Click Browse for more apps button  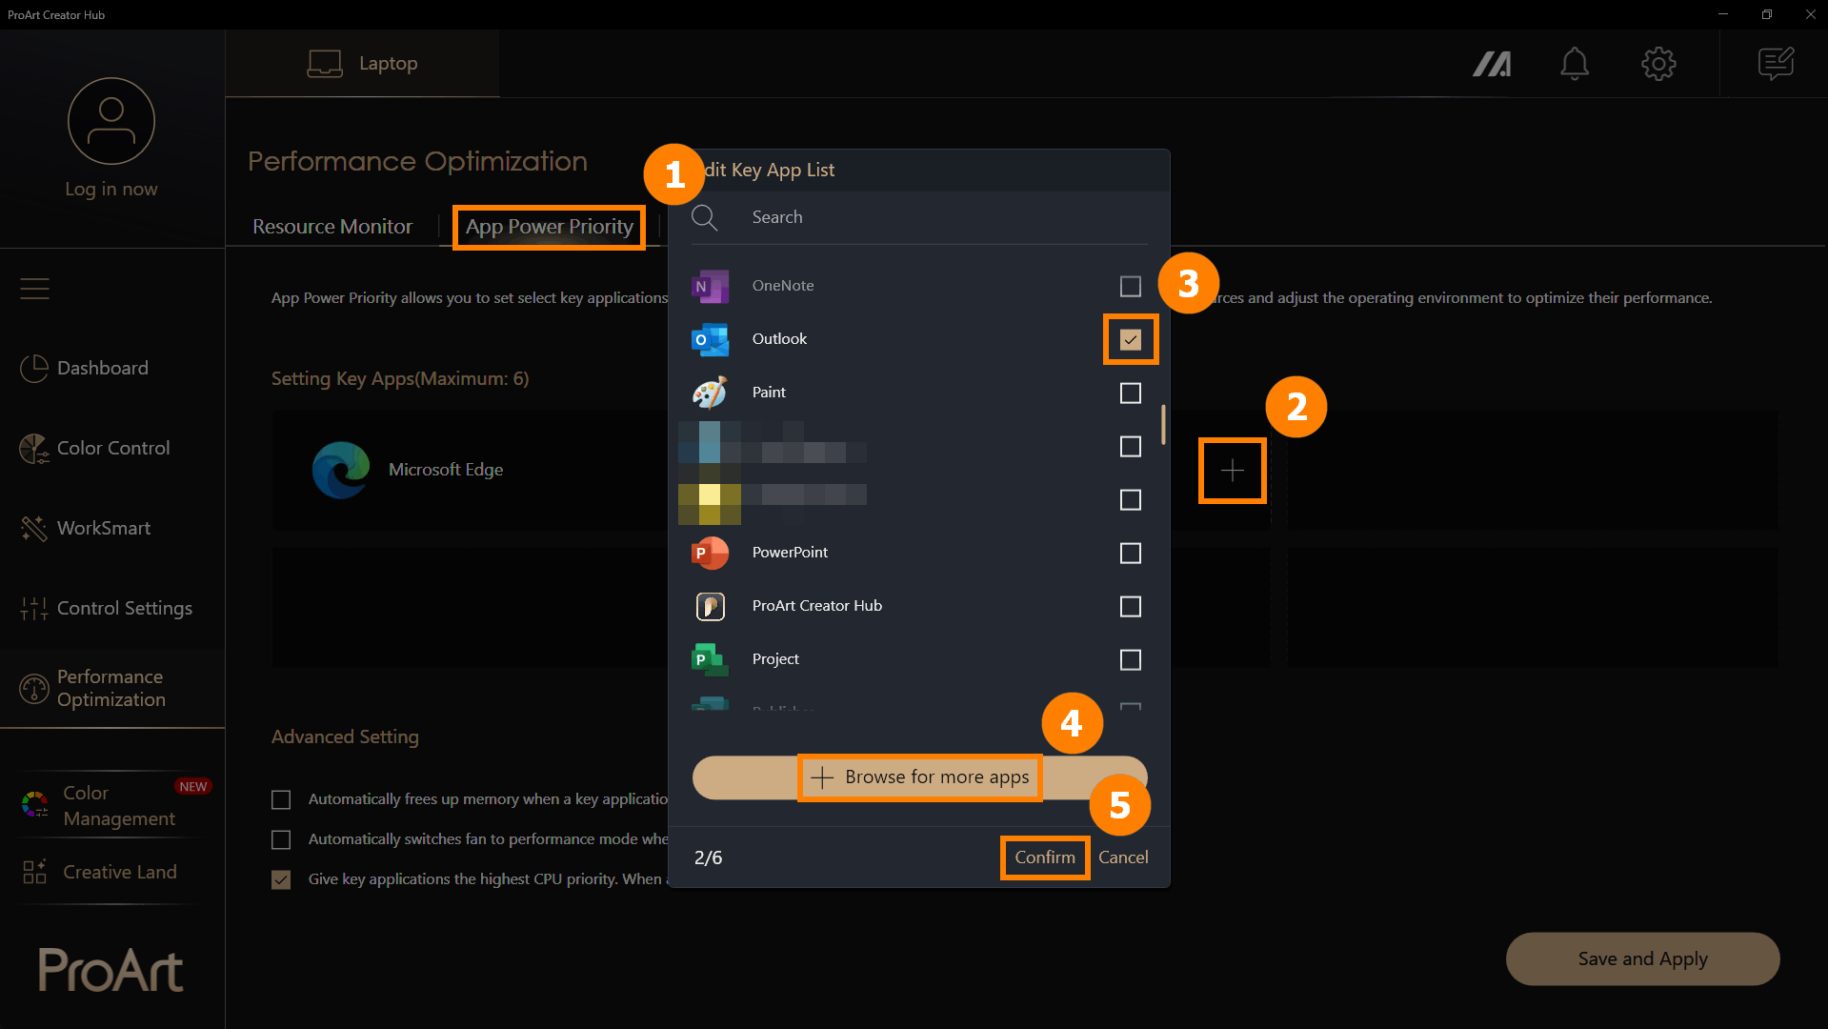(920, 777)
